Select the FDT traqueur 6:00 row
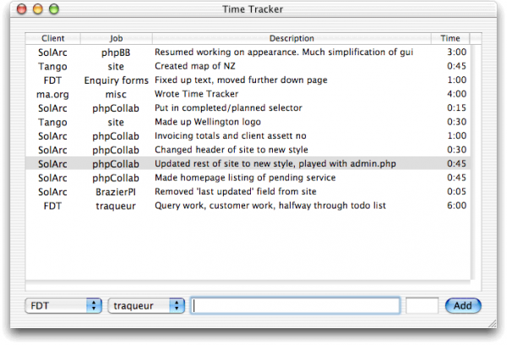507x345 pixels. tap(248, 205)
